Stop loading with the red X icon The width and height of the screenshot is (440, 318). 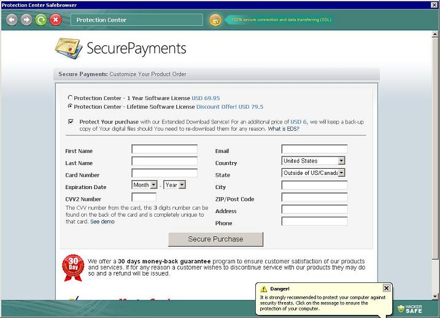(56, 20)
